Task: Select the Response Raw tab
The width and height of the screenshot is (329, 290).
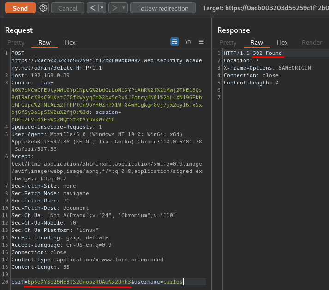Action: (x=257, y=42)
